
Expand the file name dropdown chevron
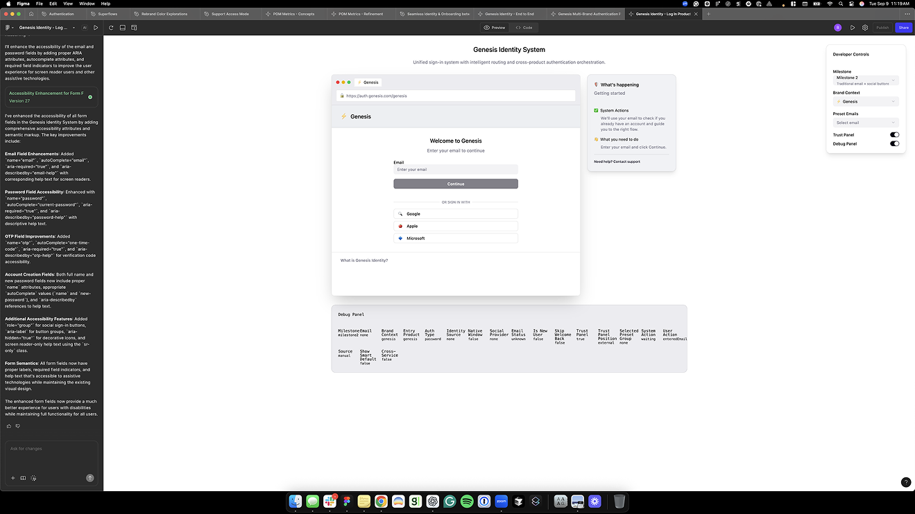tap(74, 28)
